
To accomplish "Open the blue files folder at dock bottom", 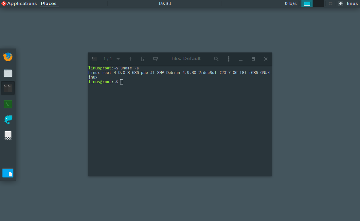I will point(8,173).
